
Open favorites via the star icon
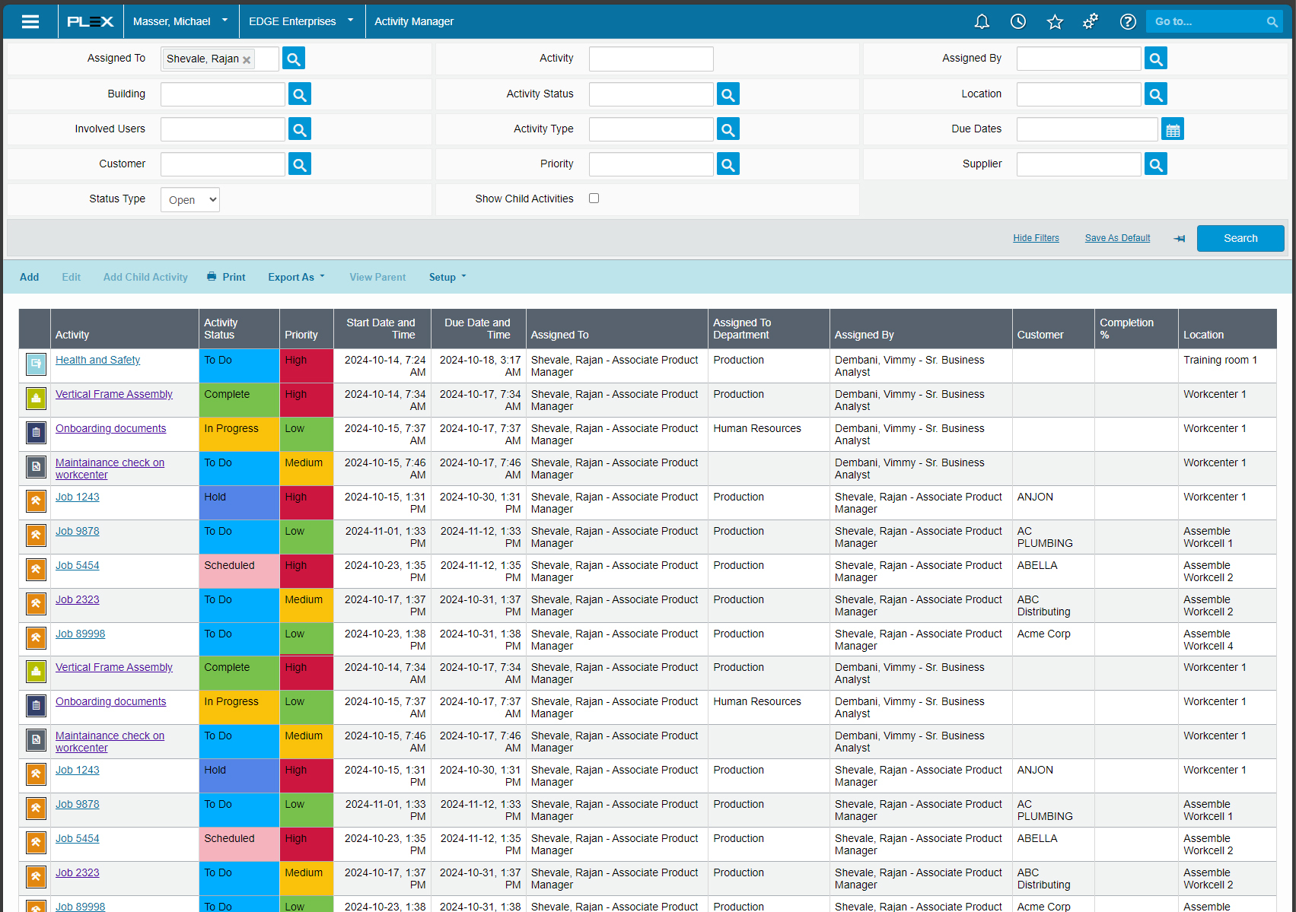(x=1055, y=21)
